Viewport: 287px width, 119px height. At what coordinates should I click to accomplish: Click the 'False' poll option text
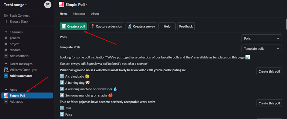(69, 114)
